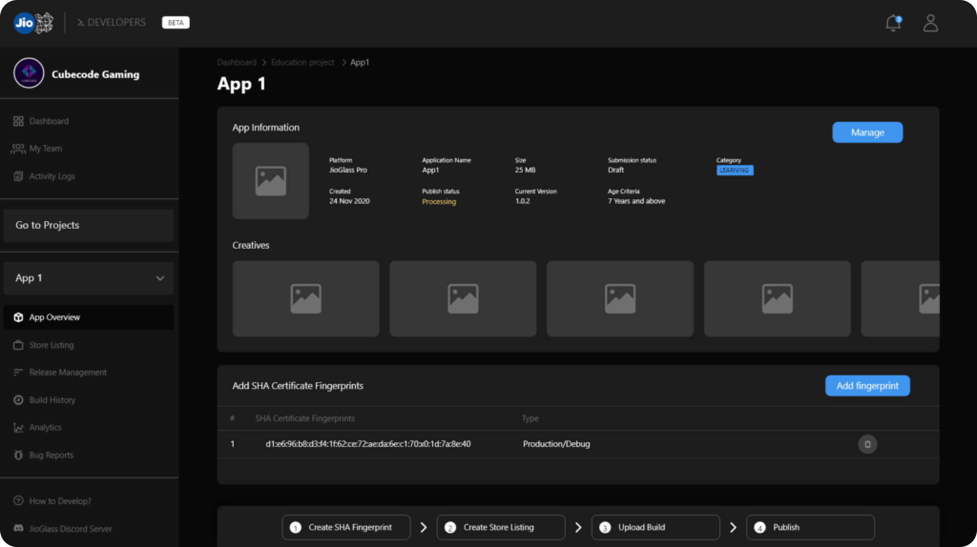The image size is (977, 547).
Task: Click the 7 Years and above value
Action: coord(636,201)
